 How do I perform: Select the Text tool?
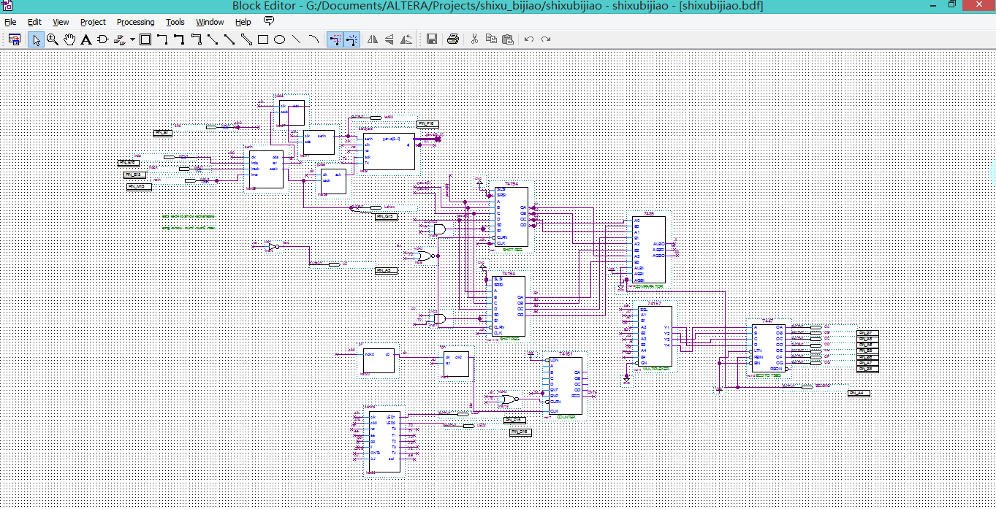[x=85, y=39]
